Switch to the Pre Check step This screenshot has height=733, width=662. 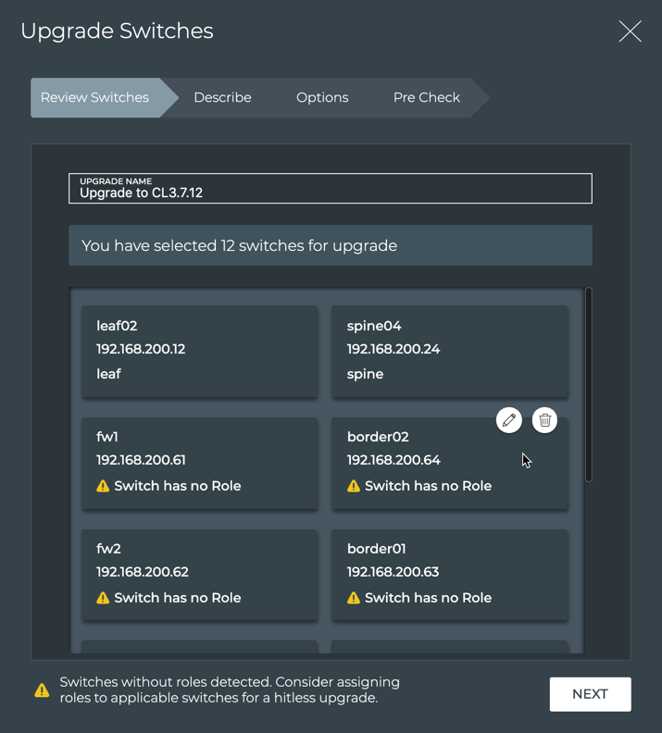(x=426, y=97)
